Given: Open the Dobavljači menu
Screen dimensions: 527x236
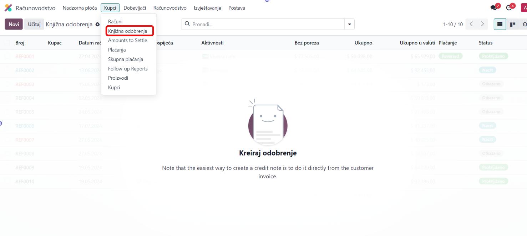Looking at the screenshot, I should tap(135, 8).
